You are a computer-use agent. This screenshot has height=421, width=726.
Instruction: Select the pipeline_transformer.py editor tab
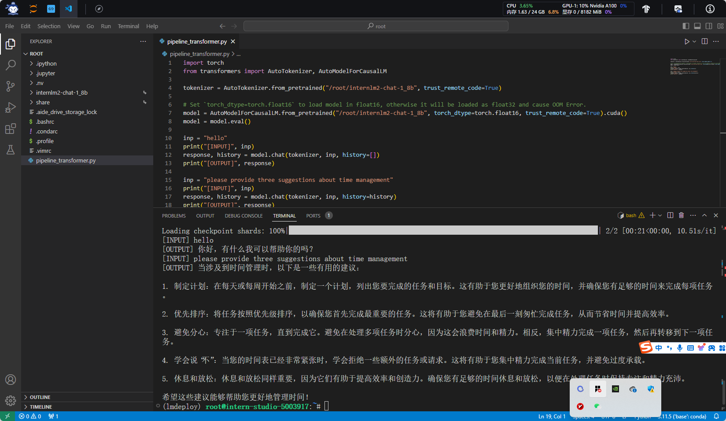pyautogui.click(x=197, y=41)
